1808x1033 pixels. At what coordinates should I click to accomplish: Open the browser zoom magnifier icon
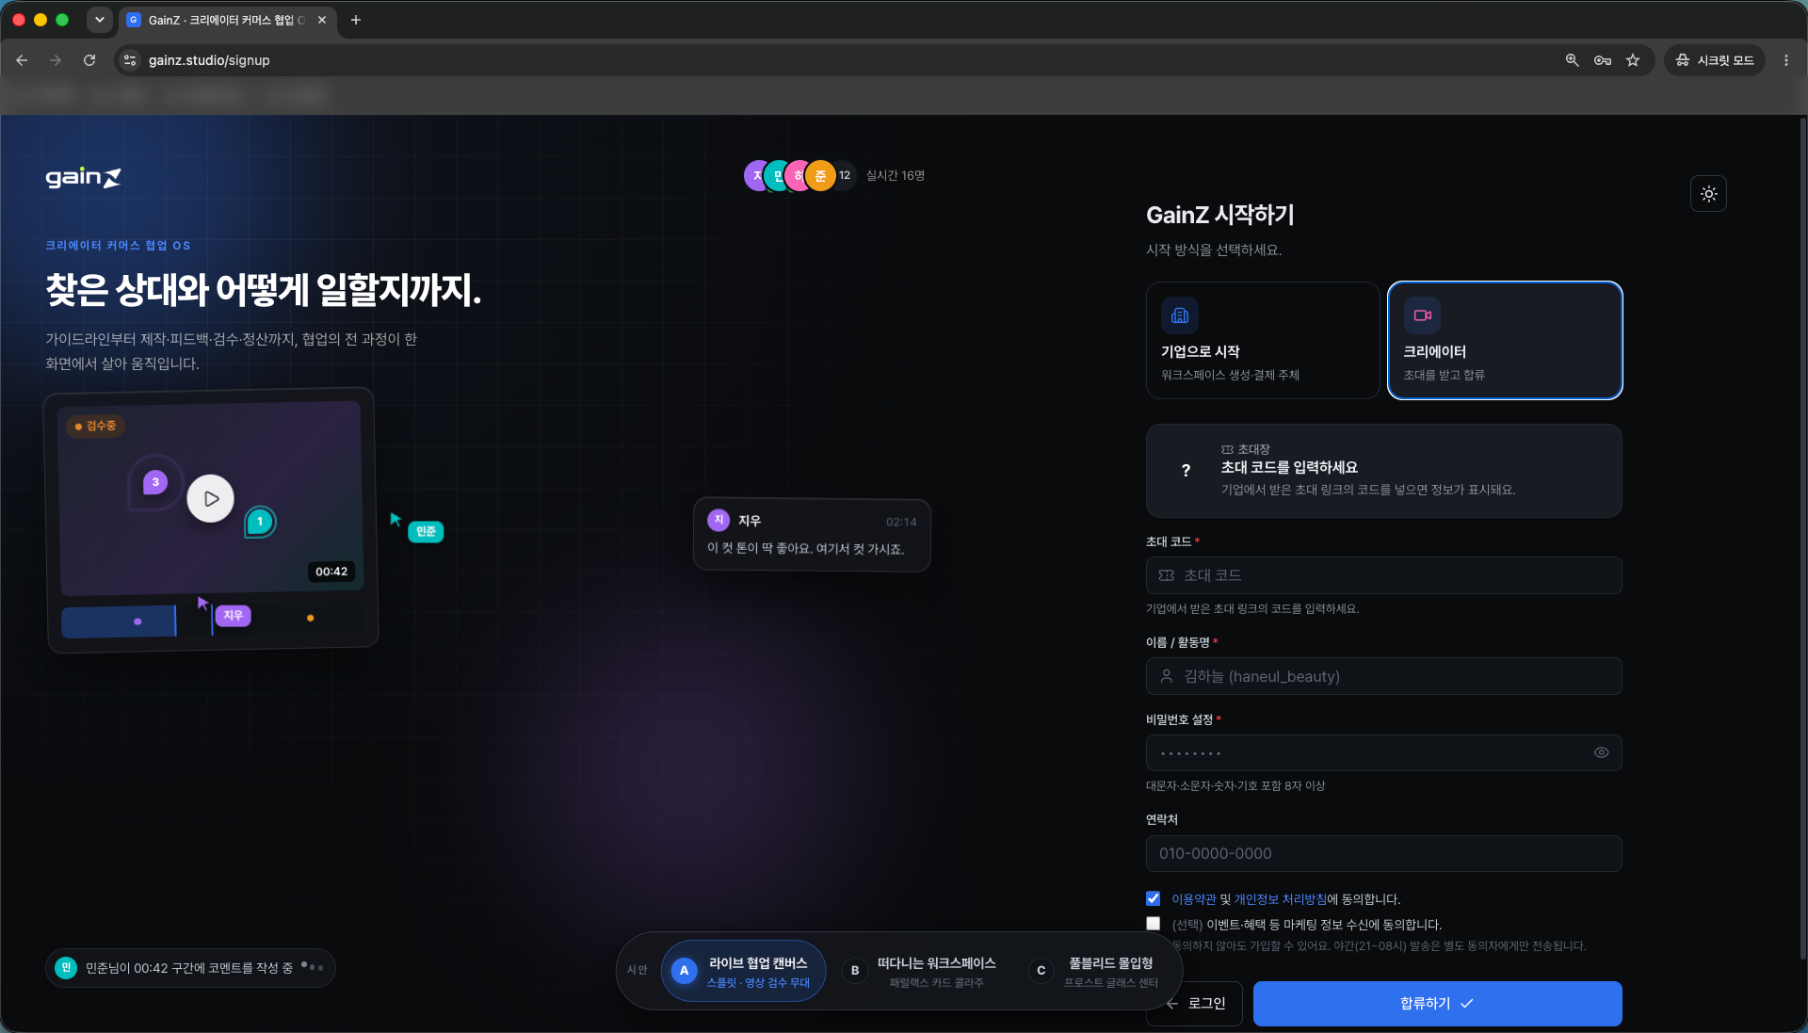pos(1572,60)
